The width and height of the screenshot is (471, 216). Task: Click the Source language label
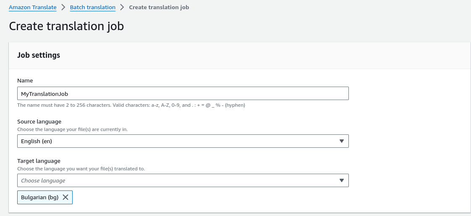pos(39,121)
